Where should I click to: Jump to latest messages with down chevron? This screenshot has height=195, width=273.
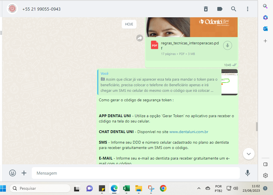[x=248, y=154]
